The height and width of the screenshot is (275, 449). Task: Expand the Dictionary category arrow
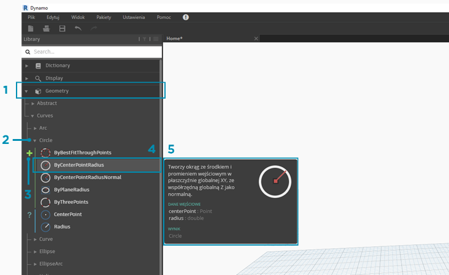click(x=26, y=66)
